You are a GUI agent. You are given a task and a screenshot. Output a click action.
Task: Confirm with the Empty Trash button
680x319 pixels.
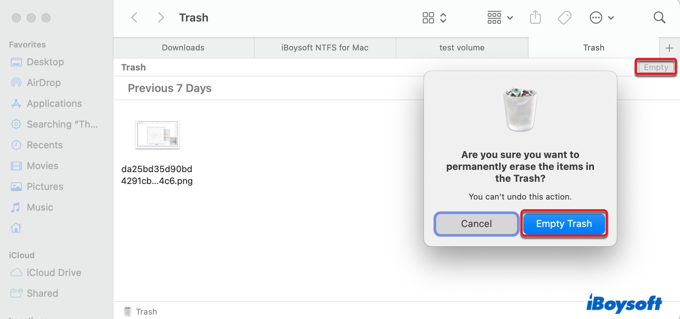[564, 224]
